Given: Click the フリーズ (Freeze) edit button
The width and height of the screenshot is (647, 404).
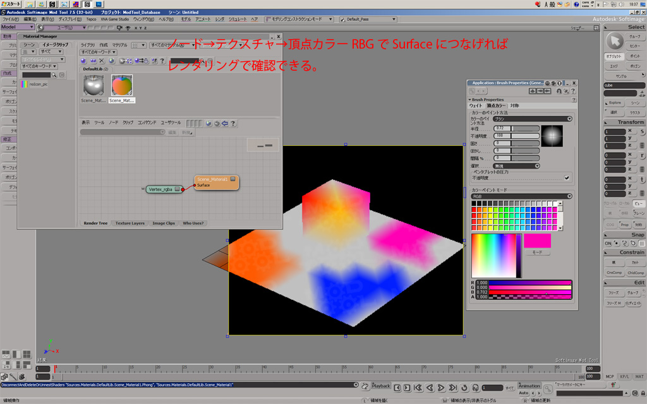Looking at the screenshot, I should 614,293.
